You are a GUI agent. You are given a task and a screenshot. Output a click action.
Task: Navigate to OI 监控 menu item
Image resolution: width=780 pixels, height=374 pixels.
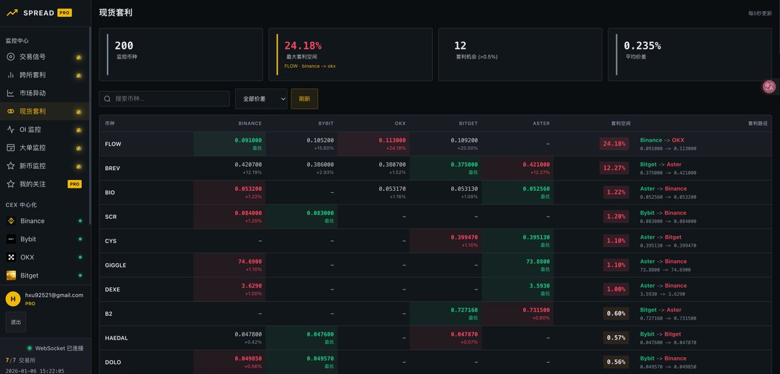(x=45, y=129)
